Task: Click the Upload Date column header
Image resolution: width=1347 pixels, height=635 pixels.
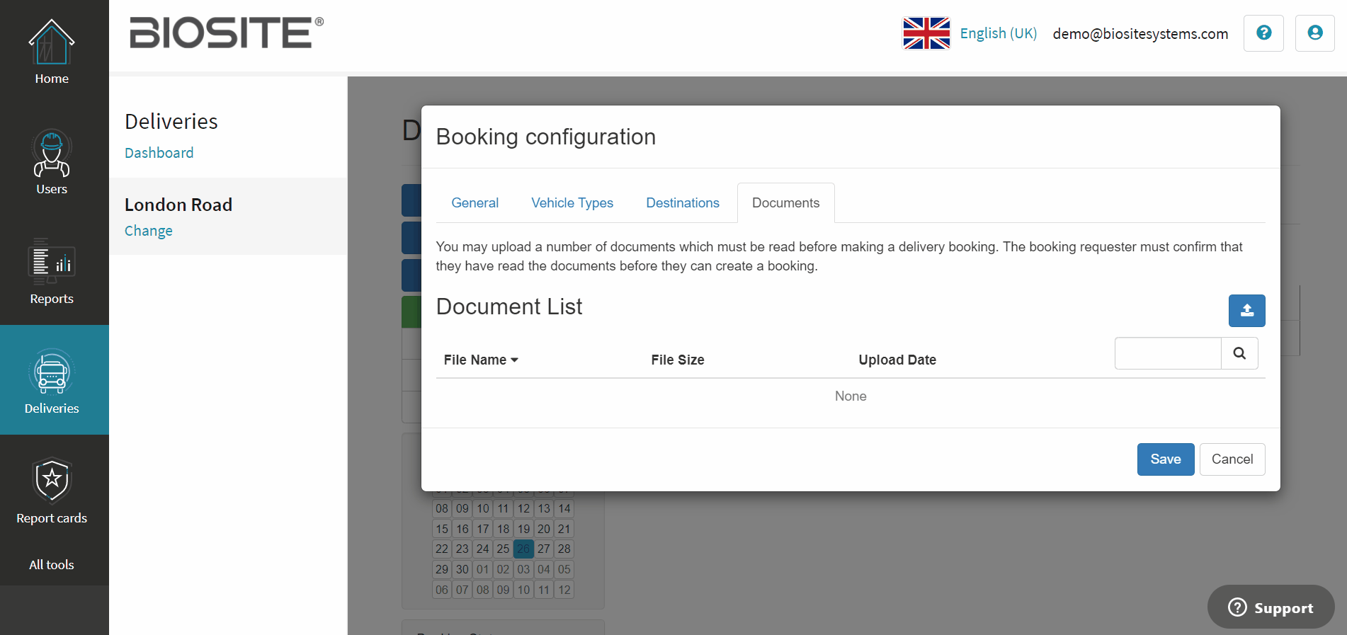Action: [x=897, y=360]
